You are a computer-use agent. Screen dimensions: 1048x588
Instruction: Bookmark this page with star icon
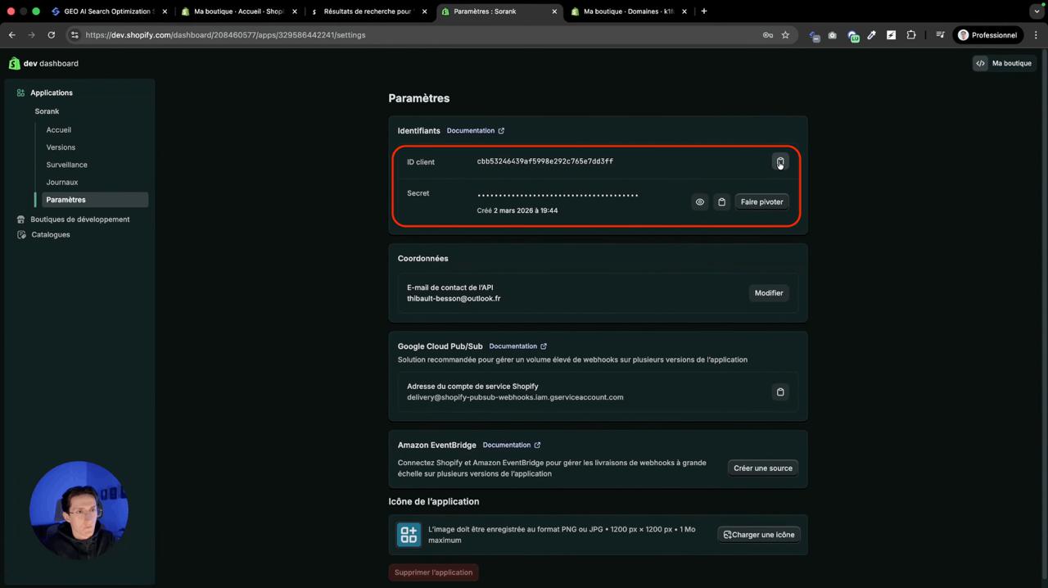(786, 35)
